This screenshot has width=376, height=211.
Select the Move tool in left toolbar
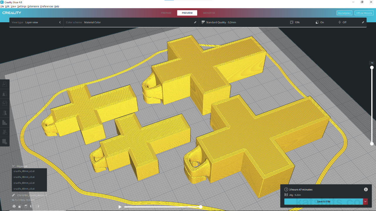pos(5,84)
